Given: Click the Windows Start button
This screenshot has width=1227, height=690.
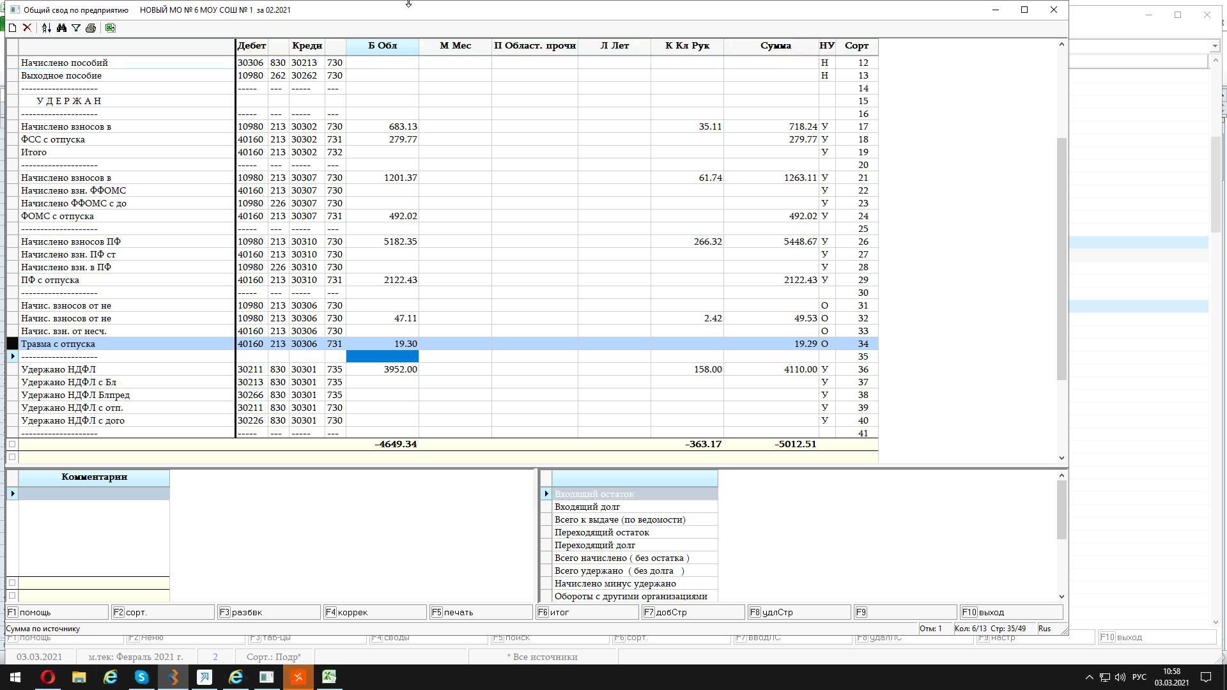Looking at the screenshot, I should (x=15, y=677).
